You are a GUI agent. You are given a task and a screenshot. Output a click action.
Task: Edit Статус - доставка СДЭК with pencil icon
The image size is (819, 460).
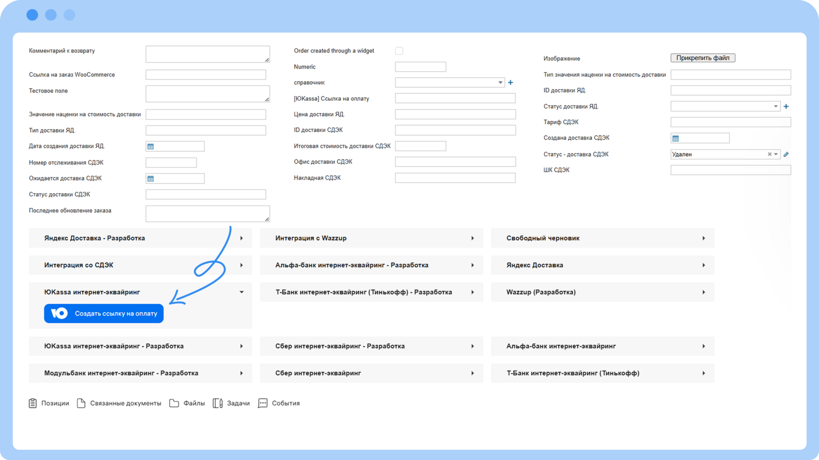(x=786, y=154)
